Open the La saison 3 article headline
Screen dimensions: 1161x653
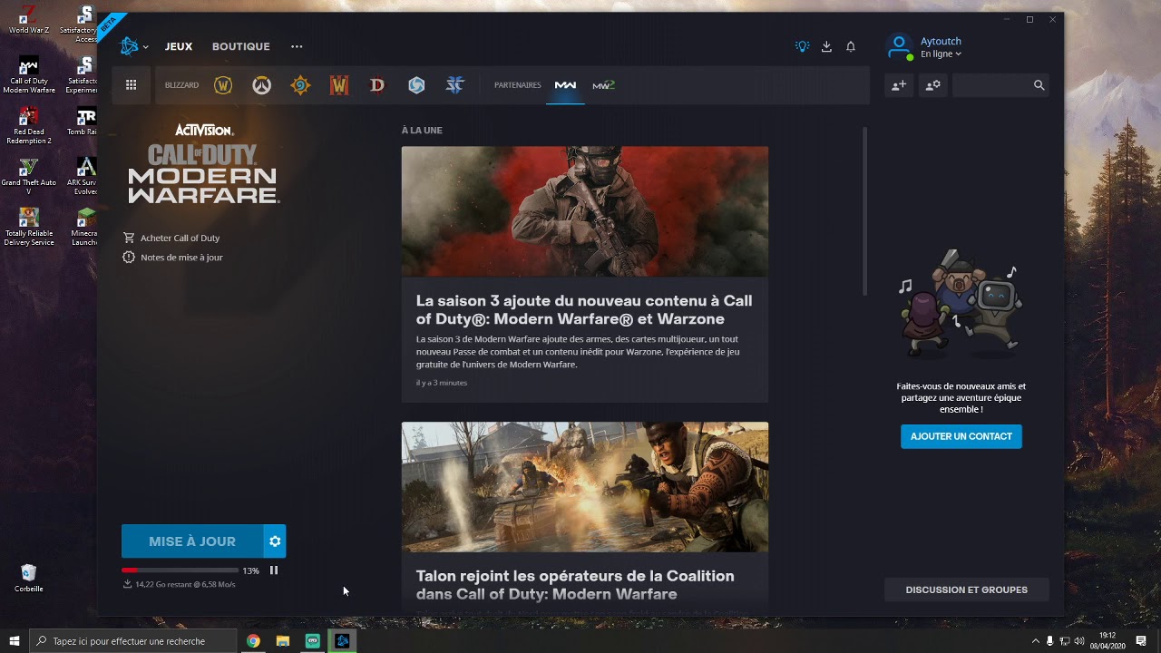[x=584, y=309]
